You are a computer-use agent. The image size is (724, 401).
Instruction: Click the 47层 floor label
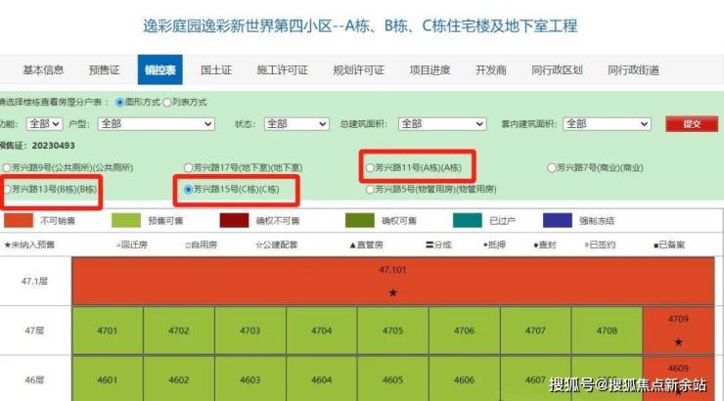[33, 331]
